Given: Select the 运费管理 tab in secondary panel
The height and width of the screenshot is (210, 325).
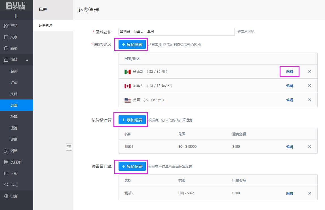Looking at the screenshot, I should [x=46, y=26].
